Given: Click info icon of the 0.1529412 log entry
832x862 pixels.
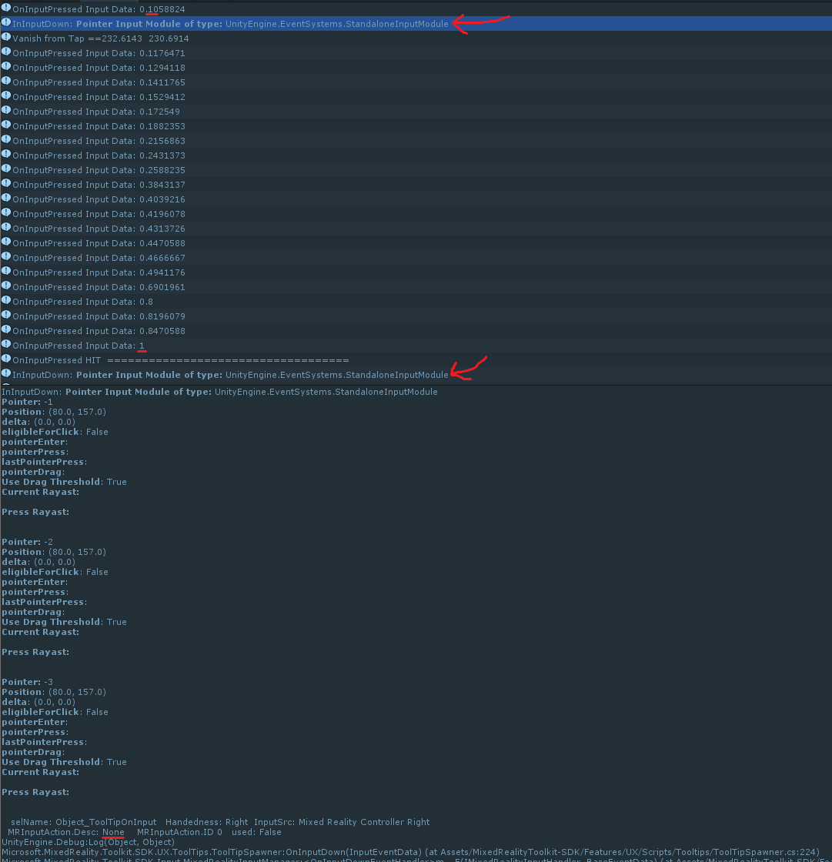Looking at the screenshot, I should coord(6,95).
